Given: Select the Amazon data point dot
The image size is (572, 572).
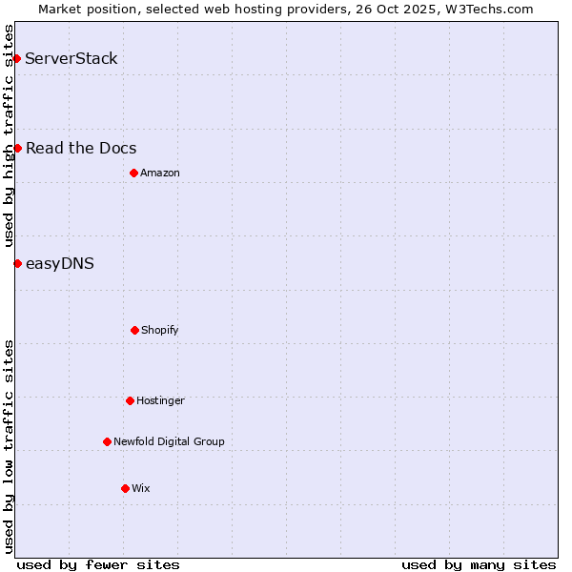Looking at the screenshot, I should click(x=133, y=173).
